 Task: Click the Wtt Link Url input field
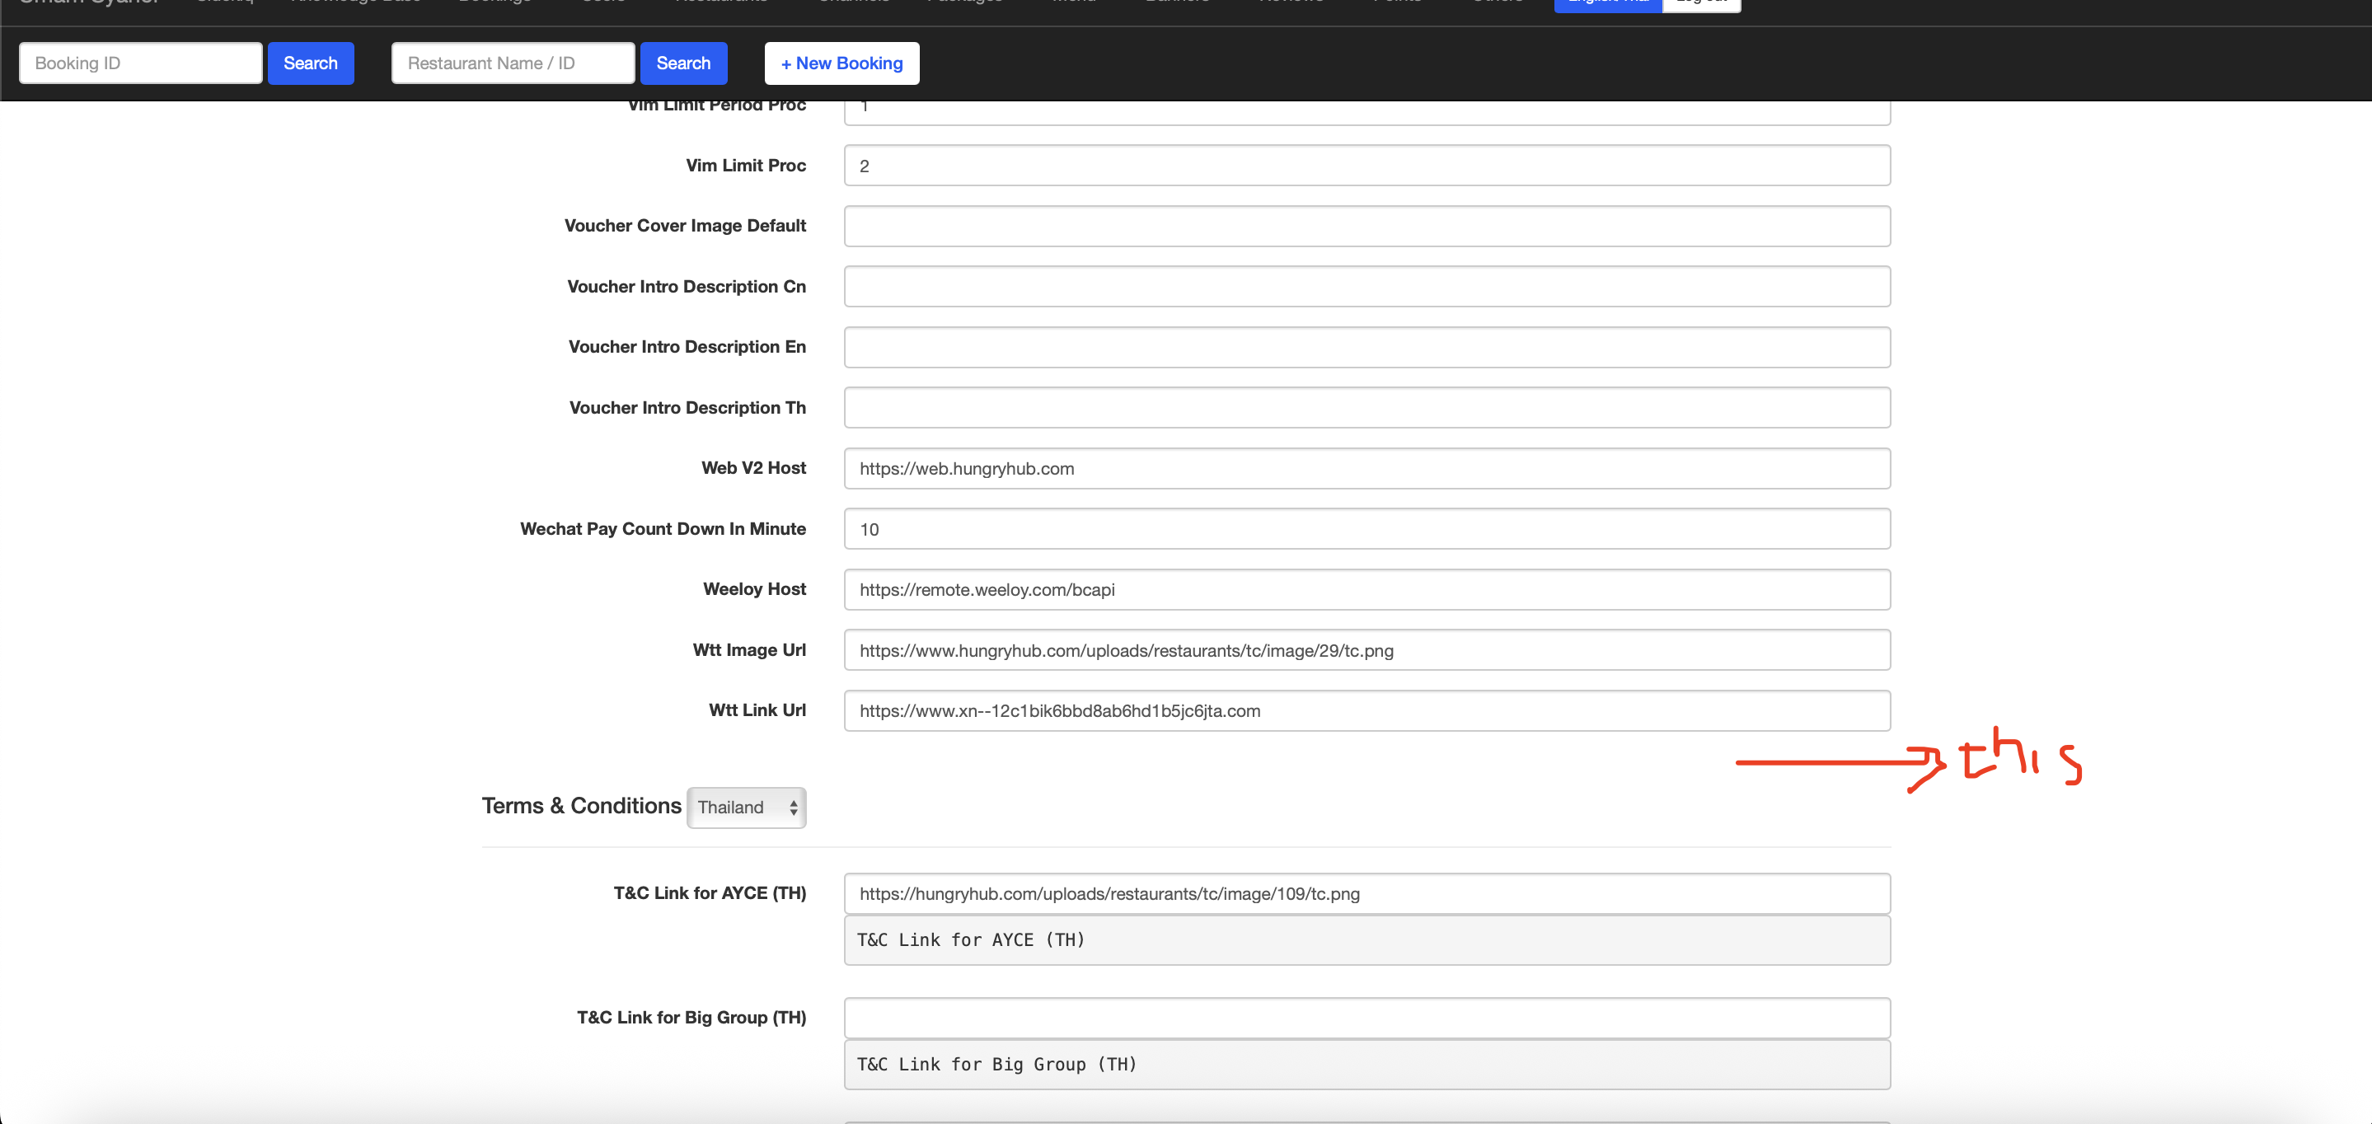(x=1366, y=710)
